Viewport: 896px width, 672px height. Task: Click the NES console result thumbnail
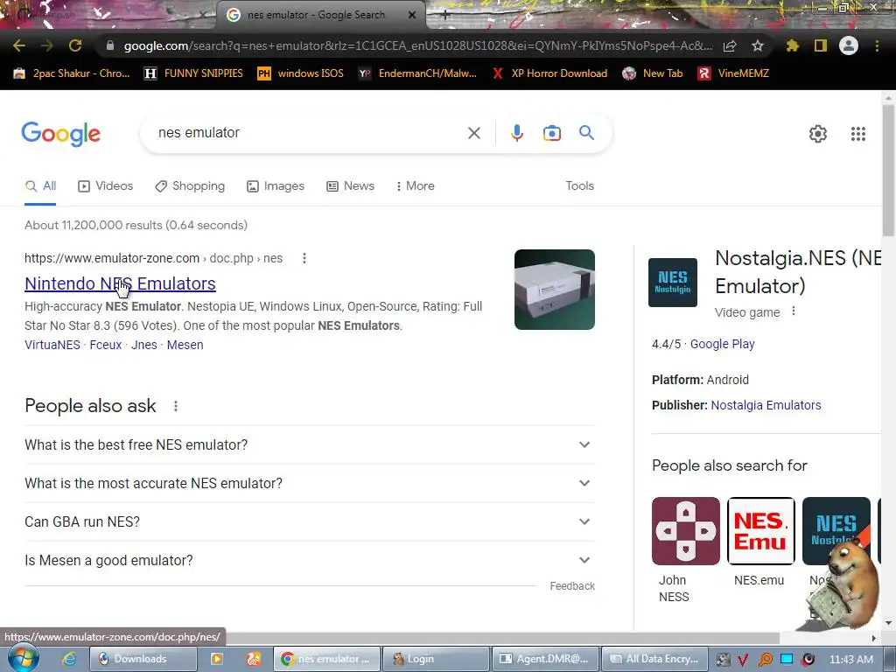pos(554,290)
